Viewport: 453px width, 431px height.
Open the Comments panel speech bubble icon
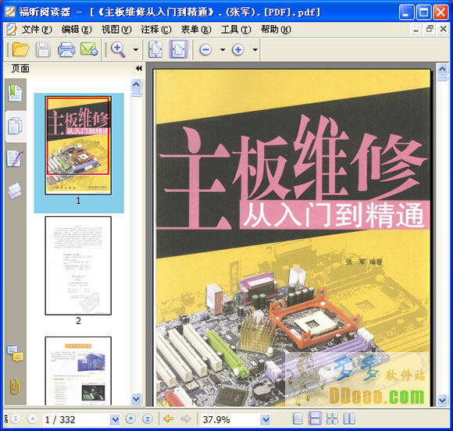tap(15, 353)
